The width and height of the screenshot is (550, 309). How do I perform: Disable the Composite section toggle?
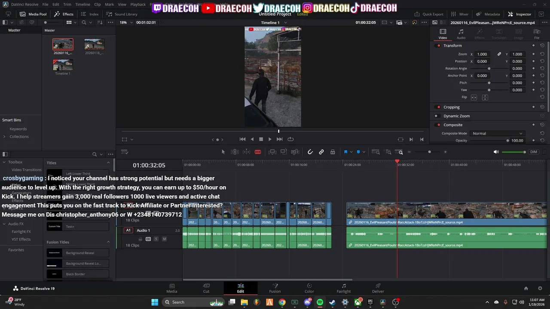point(438,125)
